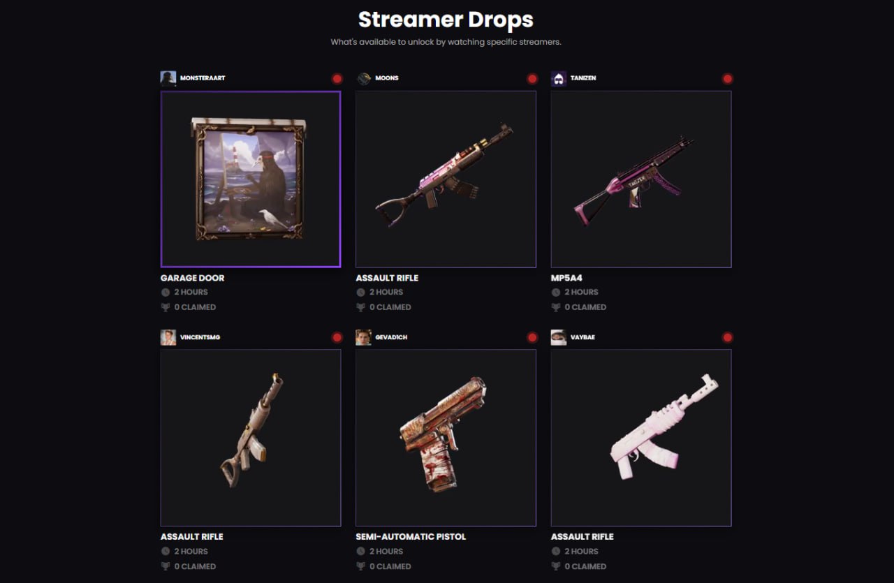This screenshot has height=583, width=894.
Task: Click the MOONS streamer name link
Action: pos(387,78)
